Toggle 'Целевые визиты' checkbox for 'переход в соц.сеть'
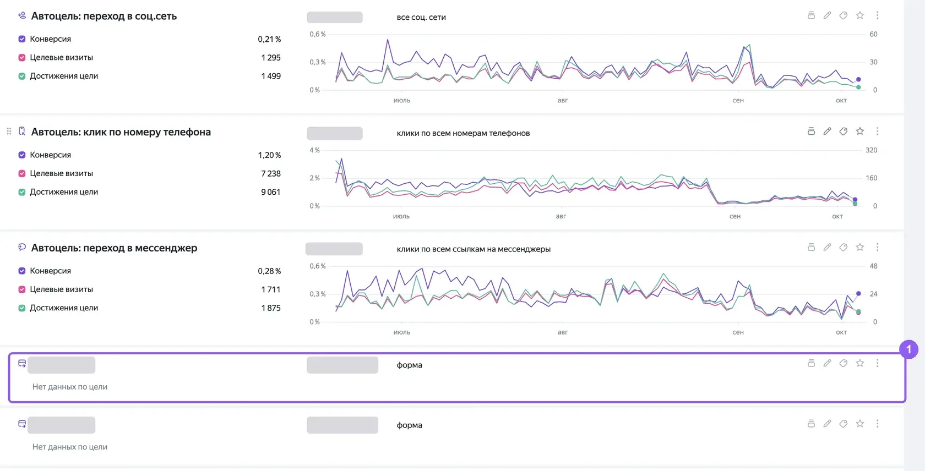Image resolution: width=925 pixels, height=471 pixels. (x=22, y=58)
